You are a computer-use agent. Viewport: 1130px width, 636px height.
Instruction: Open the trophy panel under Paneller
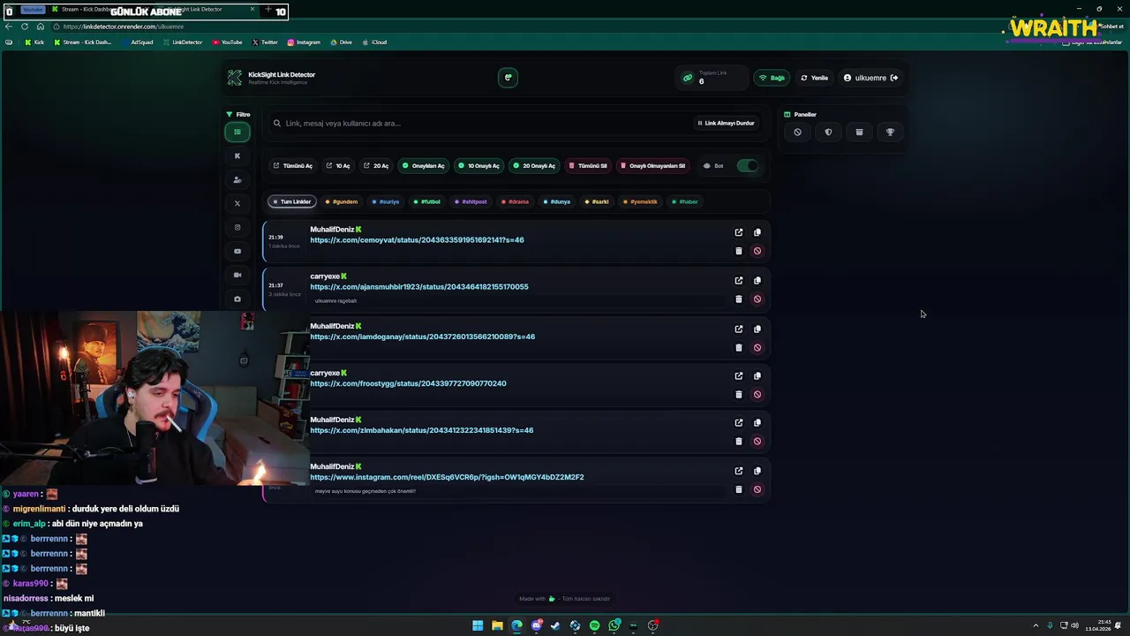(x=890, y=132)
